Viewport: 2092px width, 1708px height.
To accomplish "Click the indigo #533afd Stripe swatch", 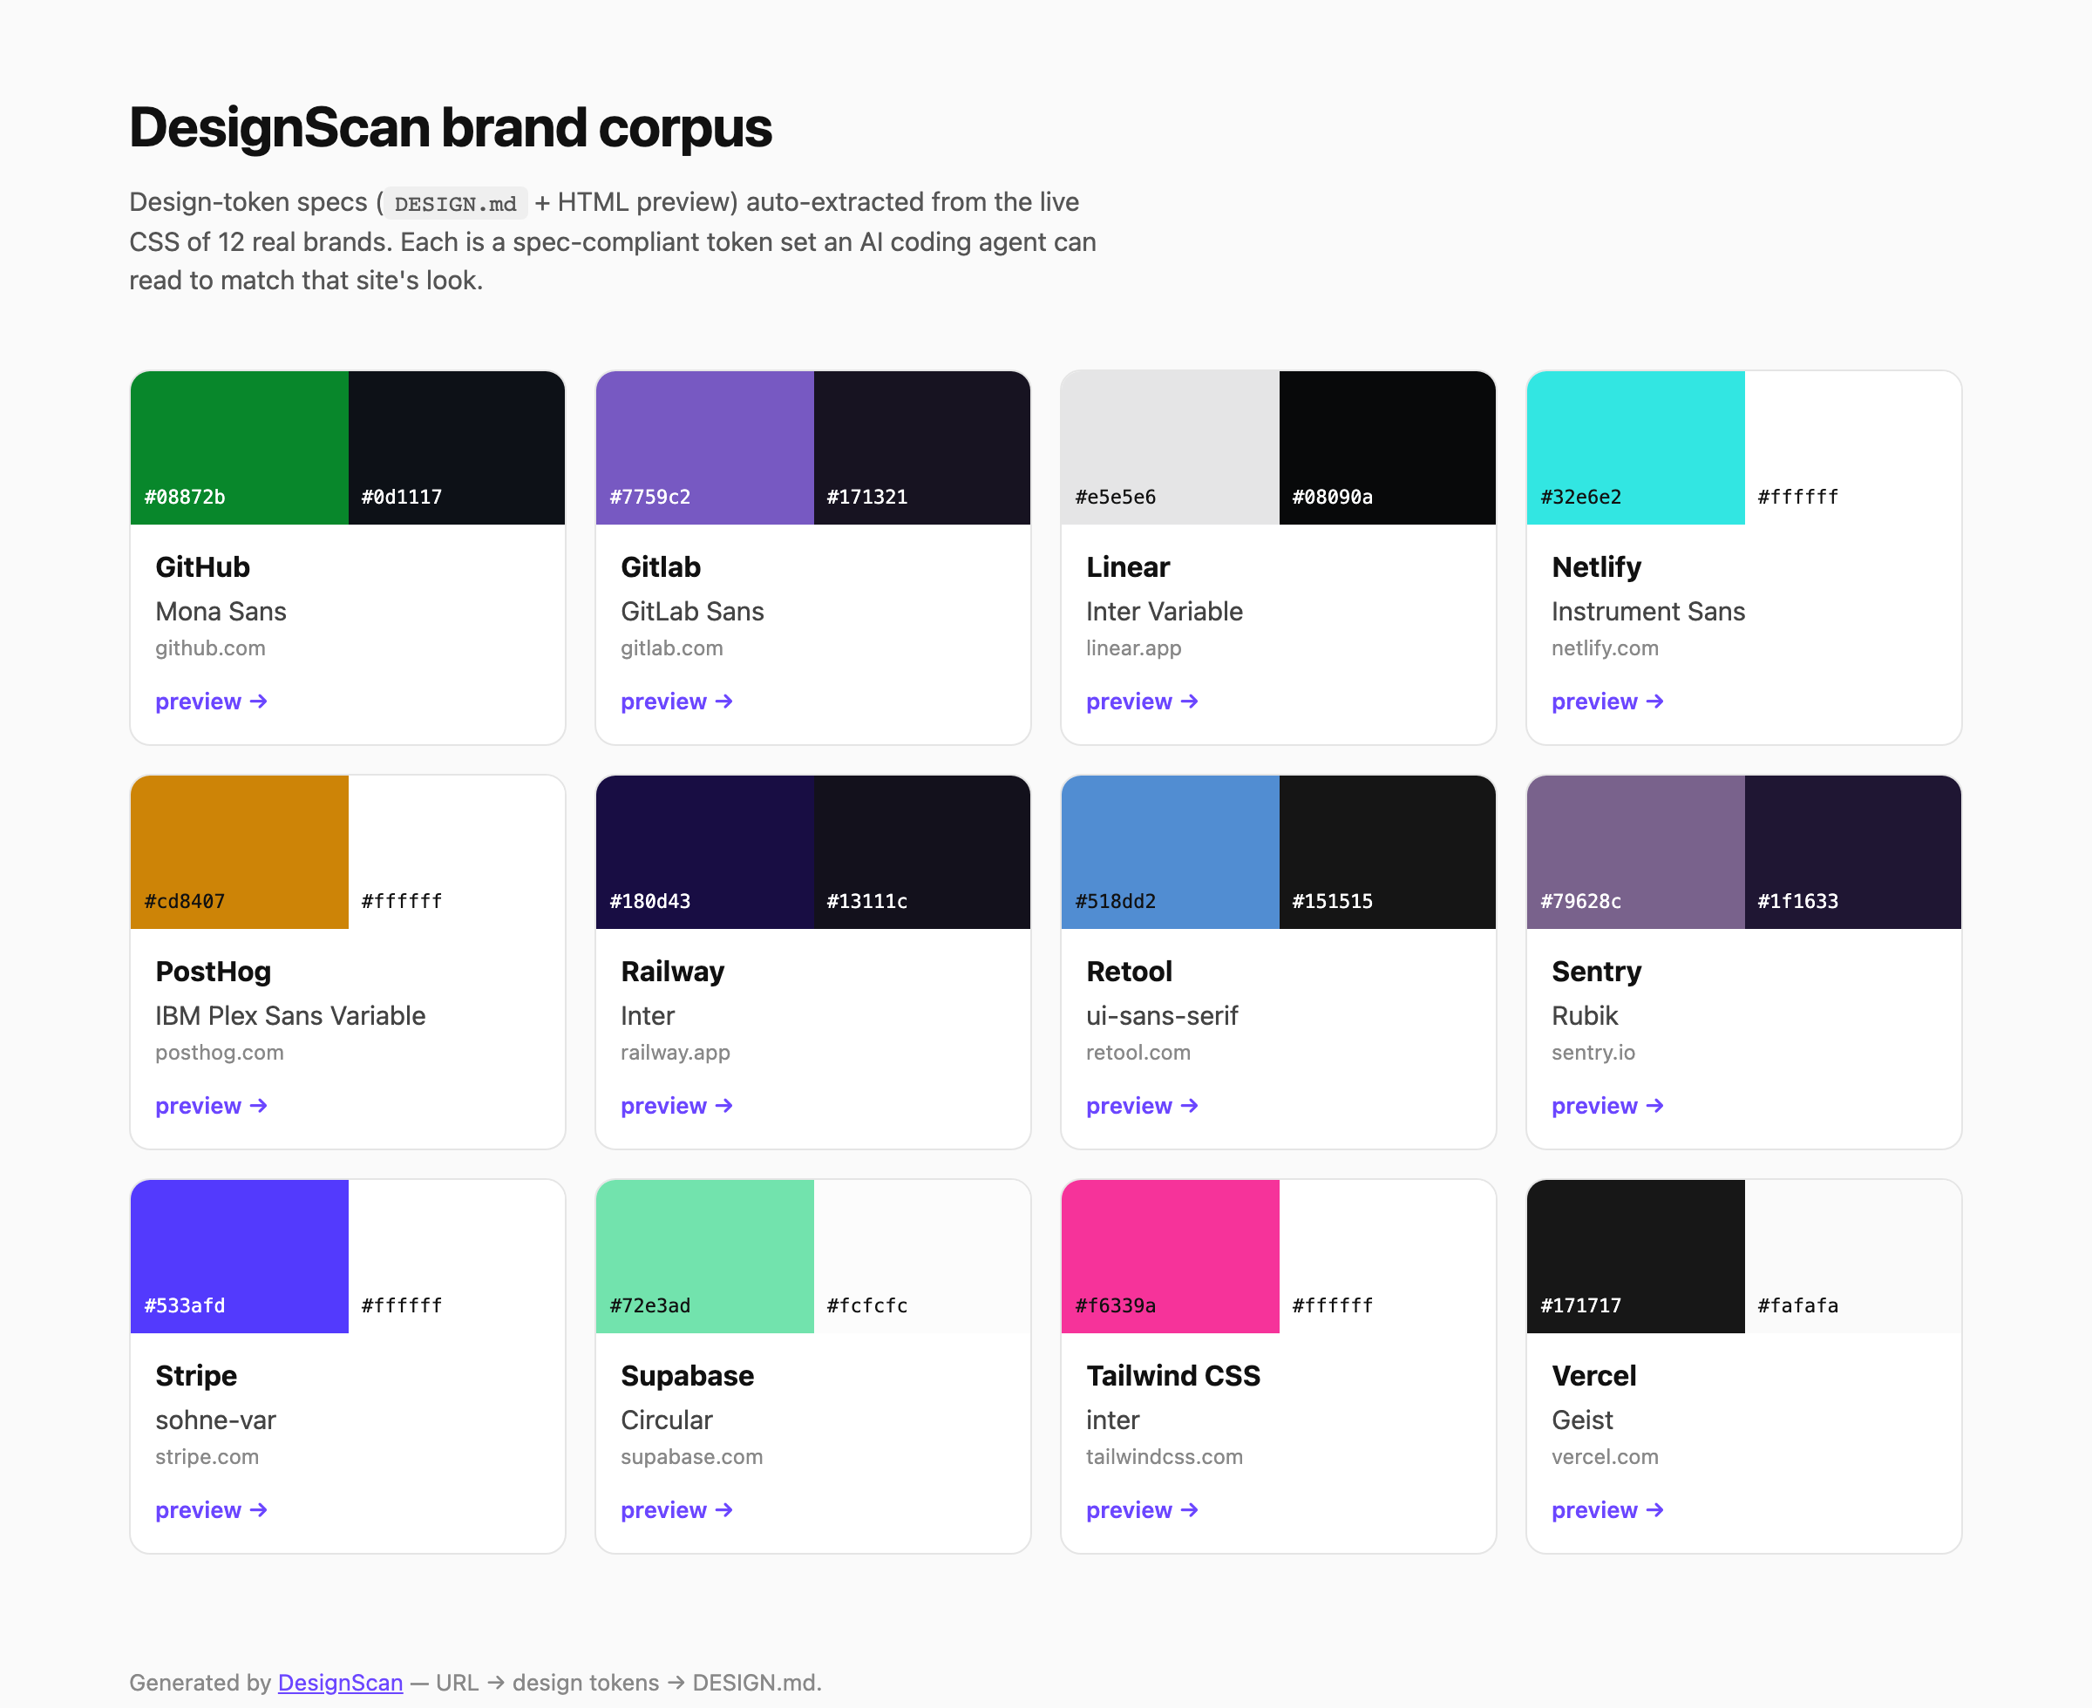I will coord(239,1257).
